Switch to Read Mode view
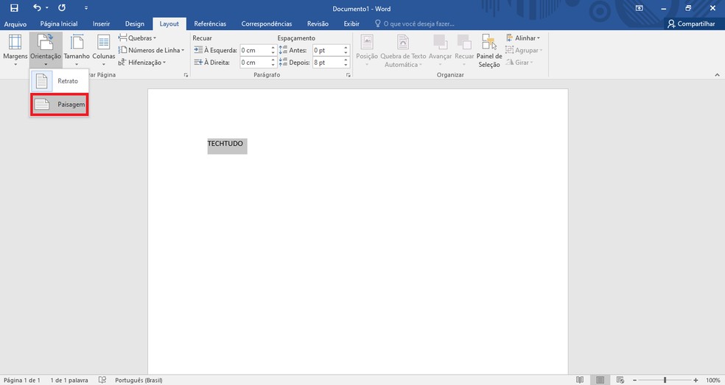 (x=580, y=380)
